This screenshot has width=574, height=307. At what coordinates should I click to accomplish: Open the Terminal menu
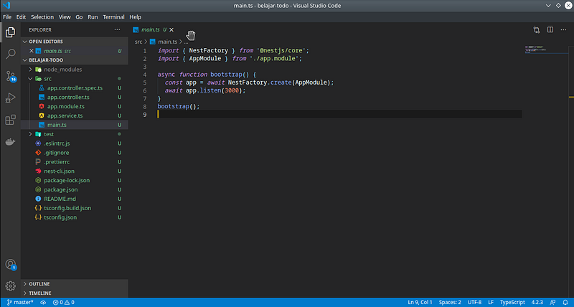[x=113, y=16]
